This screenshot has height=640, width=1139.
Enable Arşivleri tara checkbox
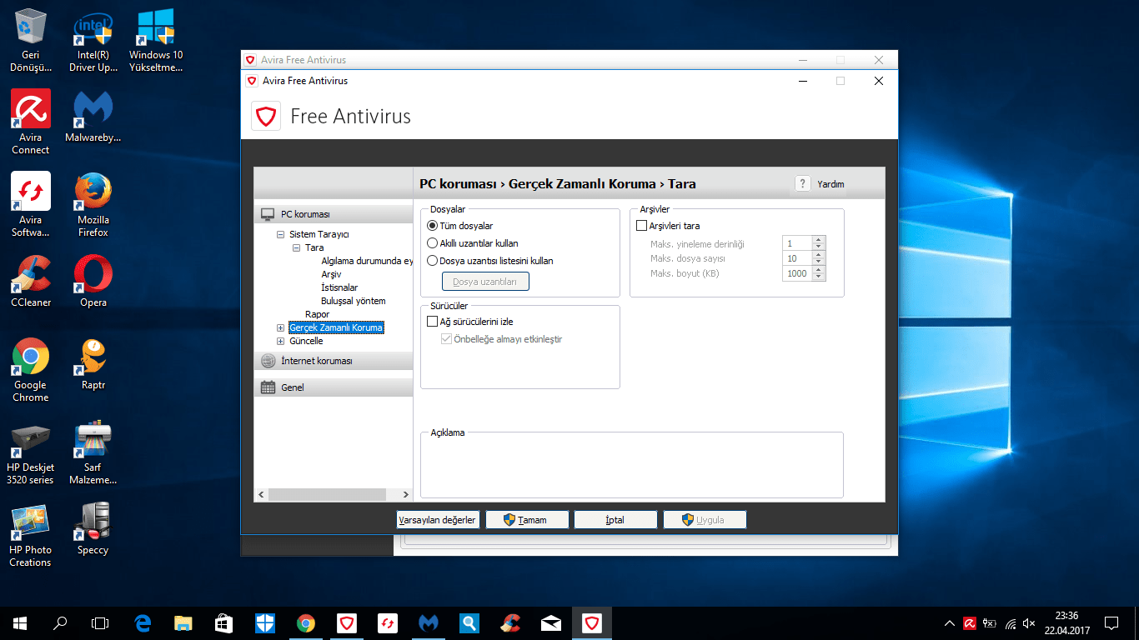coord(642,226)
